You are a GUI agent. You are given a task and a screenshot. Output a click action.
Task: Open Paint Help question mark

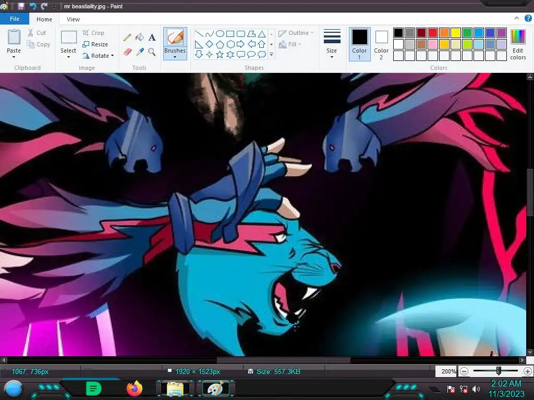click(528, 19)
